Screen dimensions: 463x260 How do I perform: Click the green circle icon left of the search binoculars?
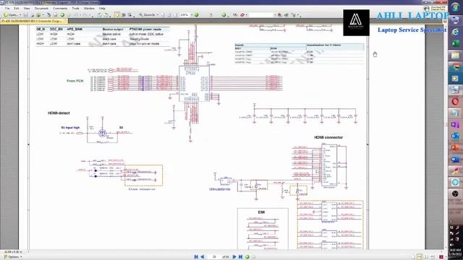click(x=224, y=15)
